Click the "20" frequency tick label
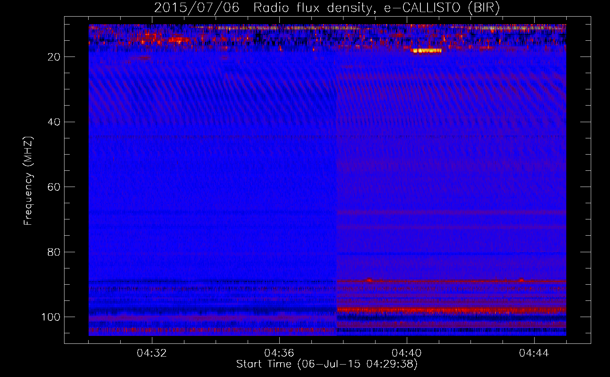This screenshot has width=610, height=377. tap(54, 57)
